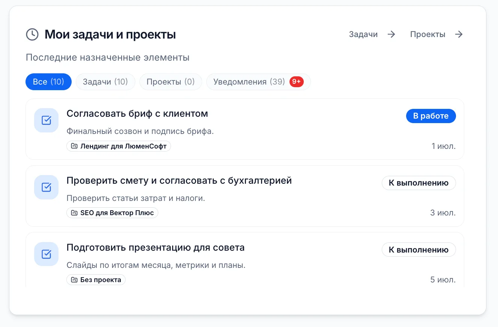
Task: Click К выполнению badge on Подготовить презентацию task
Action: [x=419, y=250]
